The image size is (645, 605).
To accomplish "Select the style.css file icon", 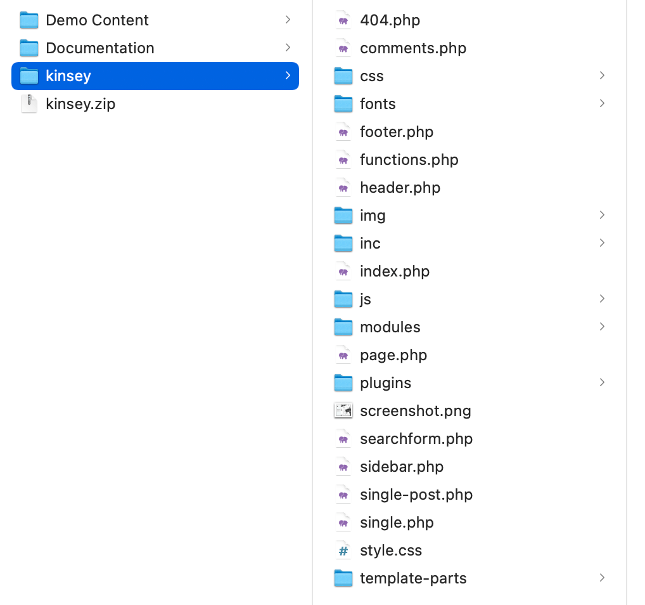I will click(x=343, y=550).
